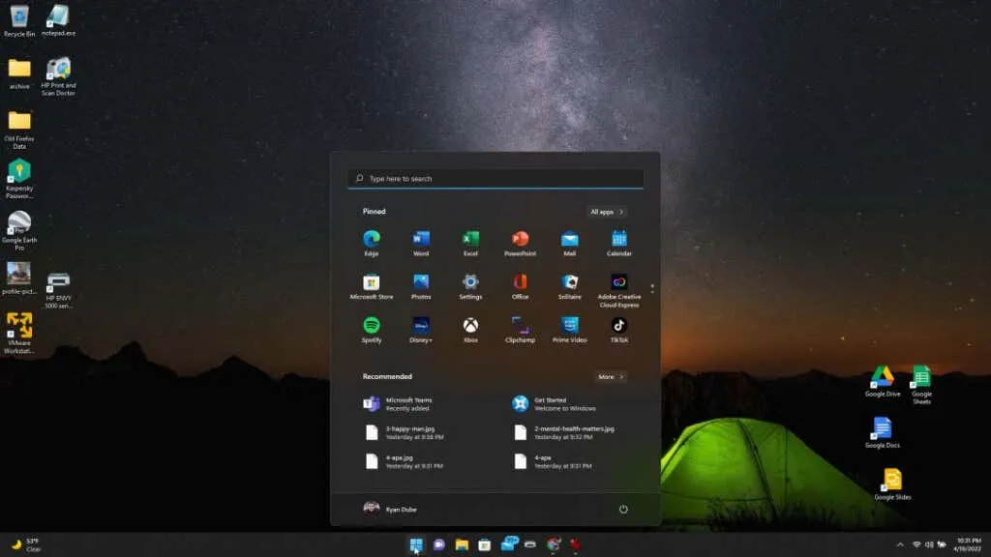
Task: Launch Clipchamp from the Start menu
Action: 520,326
